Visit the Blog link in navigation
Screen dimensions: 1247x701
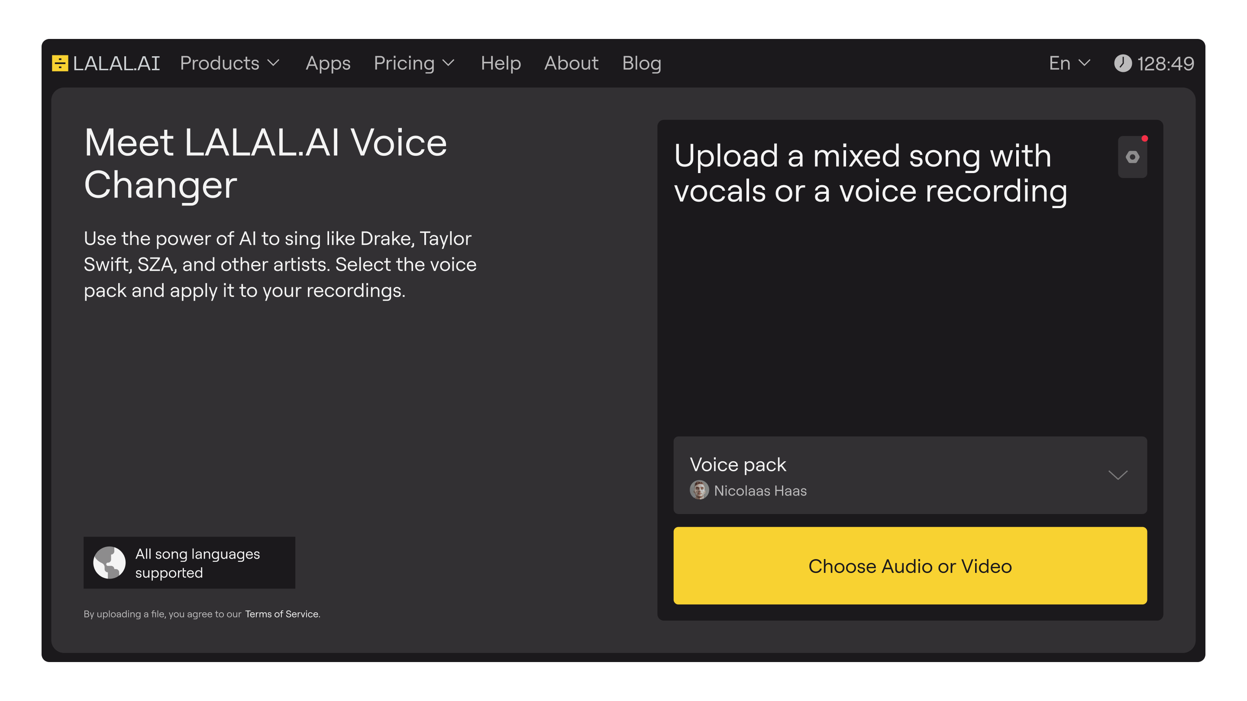pos(641,63)
